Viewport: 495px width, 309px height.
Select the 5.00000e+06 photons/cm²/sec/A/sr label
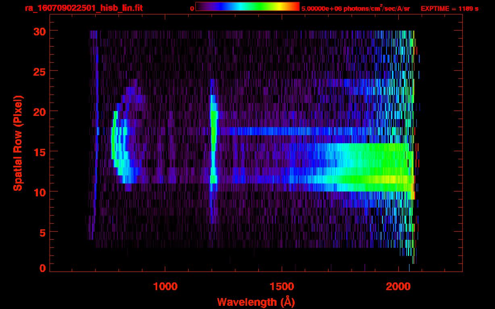point(355,8)
